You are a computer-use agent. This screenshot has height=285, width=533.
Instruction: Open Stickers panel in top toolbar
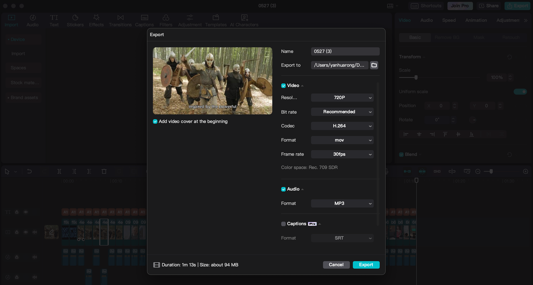75,20
